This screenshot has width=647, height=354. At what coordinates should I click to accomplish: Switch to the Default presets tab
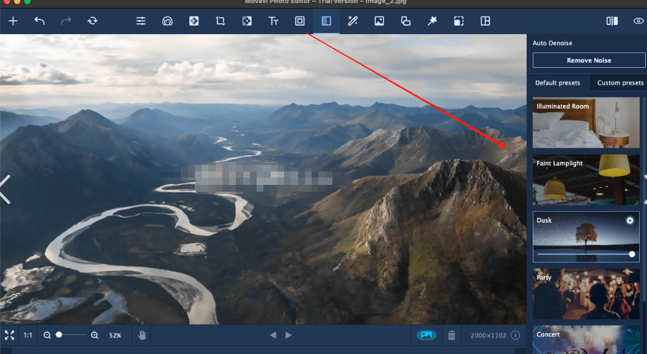pos(557,83)
